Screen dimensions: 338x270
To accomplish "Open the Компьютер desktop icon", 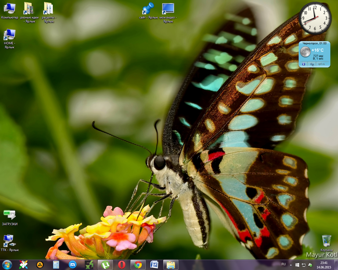I will [10, 11].
